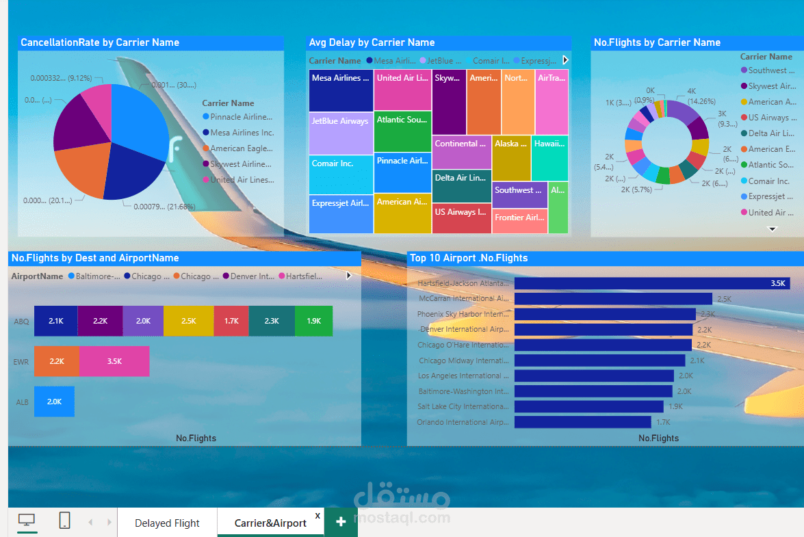Viewport: 804px width, 537px height.
Task: Click the Denver International Airport bar
Action: 604,330
